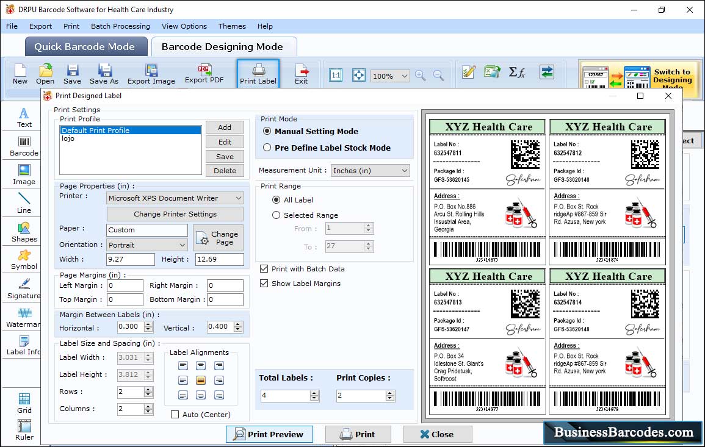Increase the Vertical label margin spinner
The height and width of the screenshot is (447, 705).
click(238, 324)
